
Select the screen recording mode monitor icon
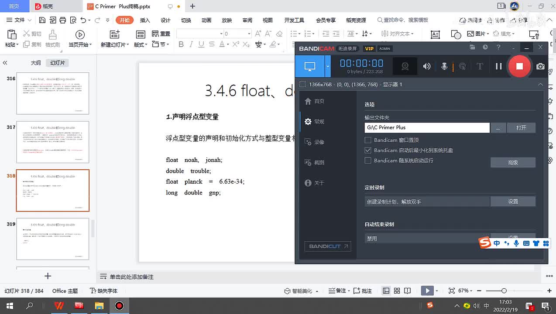pos(310,66)
